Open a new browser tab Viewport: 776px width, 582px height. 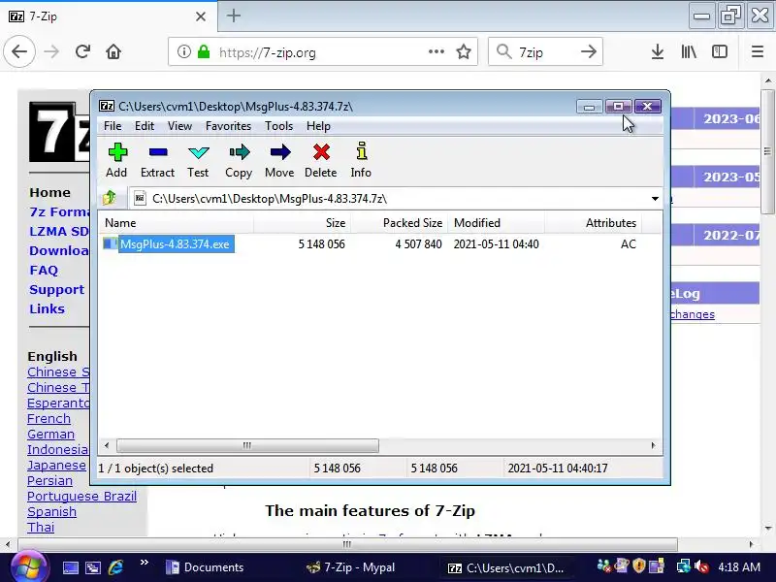234,16
